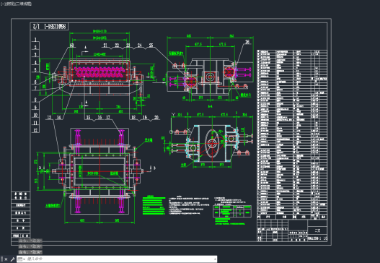Select part number 11 in left column
The width and height of the screenshot is (380, 263).
coord(35,123)
